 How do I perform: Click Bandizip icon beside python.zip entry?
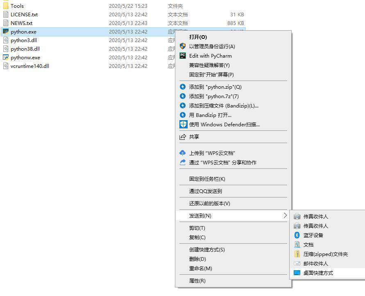coord(183,87)
